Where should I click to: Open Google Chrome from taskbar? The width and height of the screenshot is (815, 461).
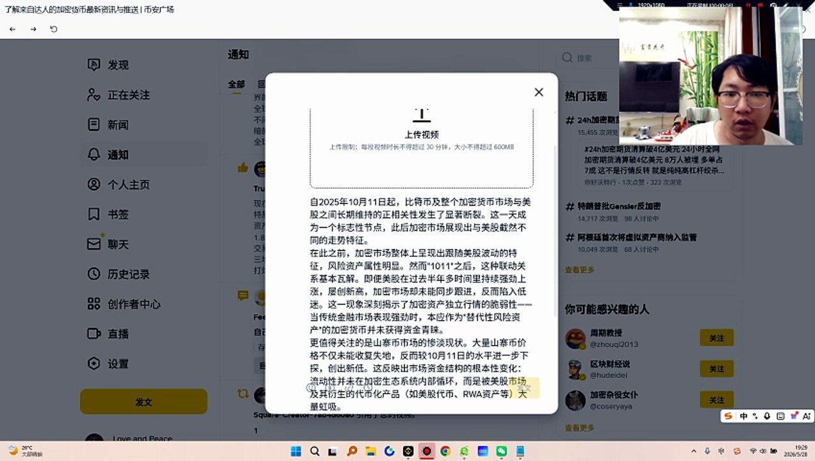[x=445, y=451]
